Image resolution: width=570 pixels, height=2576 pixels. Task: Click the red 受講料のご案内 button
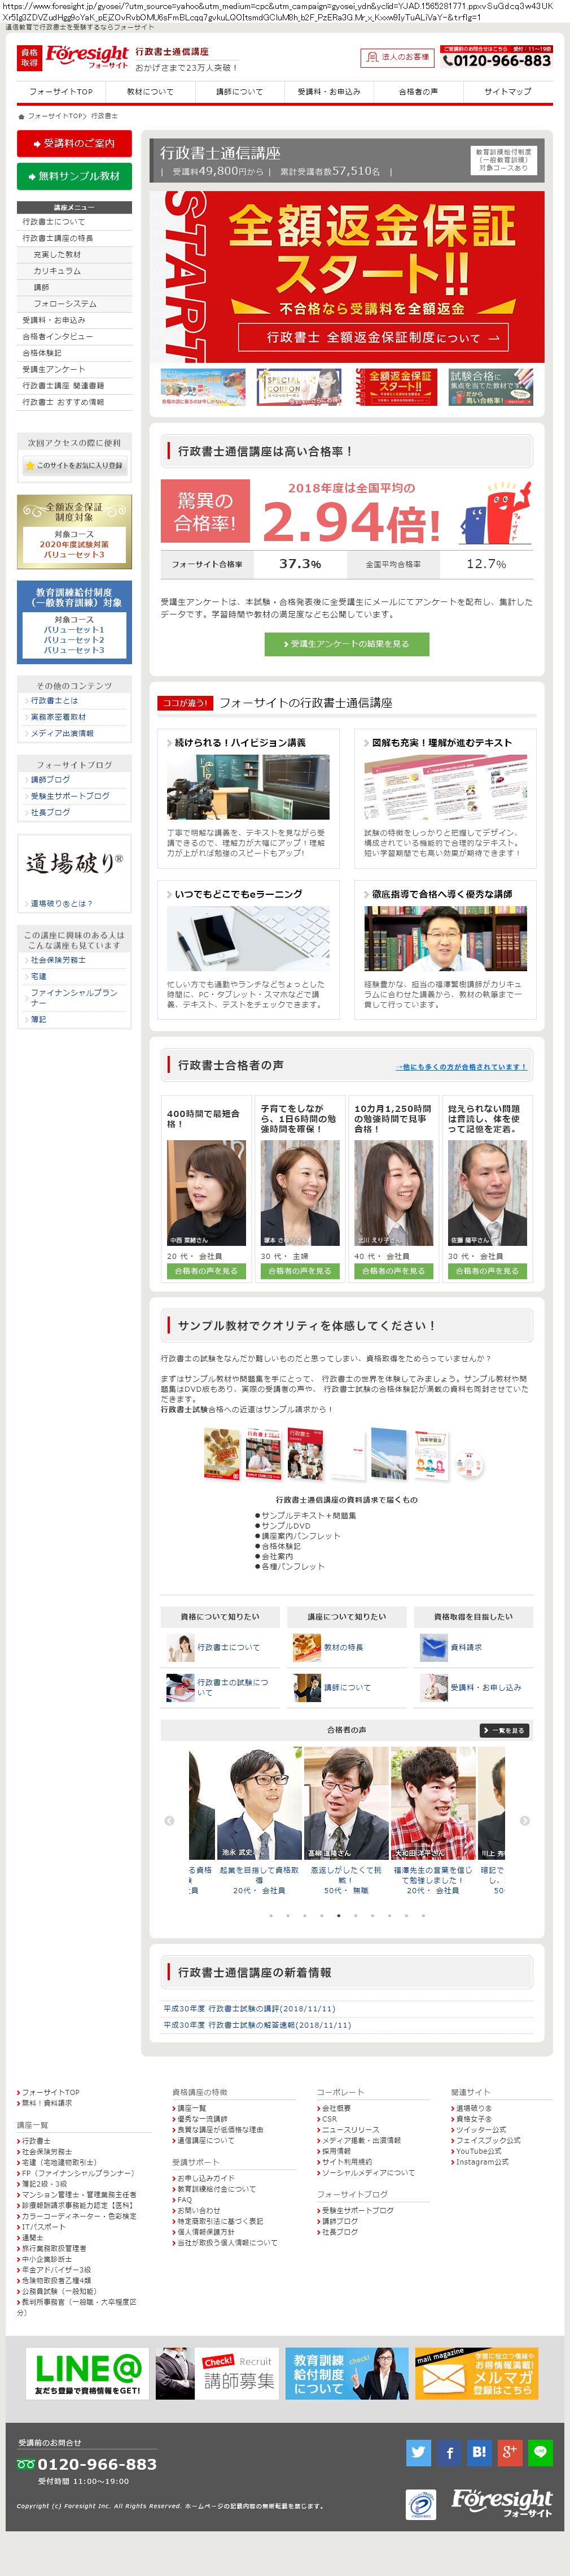point(74,143)
